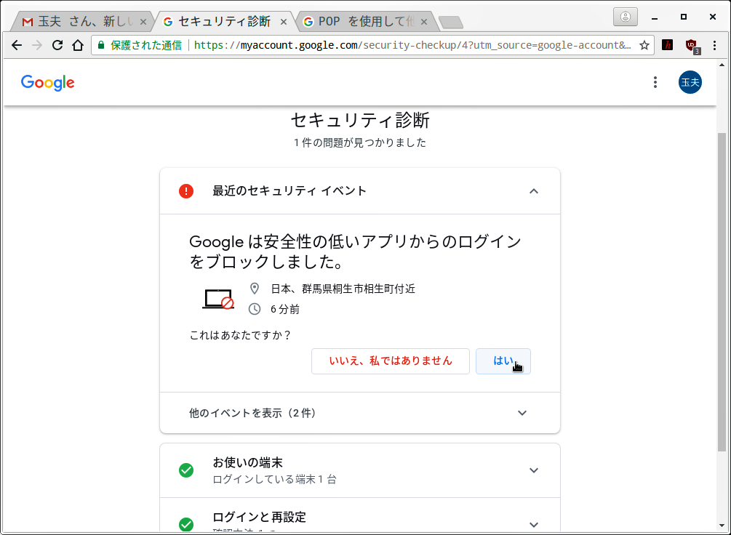Click the 1 件の問題が見つかりました text
The width and height of the screenshot is (731, 535).
(x=360, y=142)
